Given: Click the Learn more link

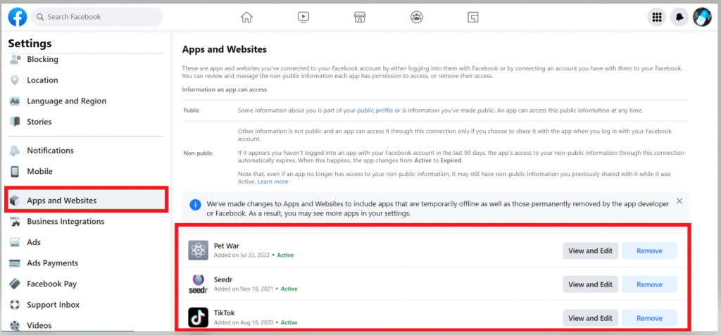Looking at the screenshot, I should point(272,182).
